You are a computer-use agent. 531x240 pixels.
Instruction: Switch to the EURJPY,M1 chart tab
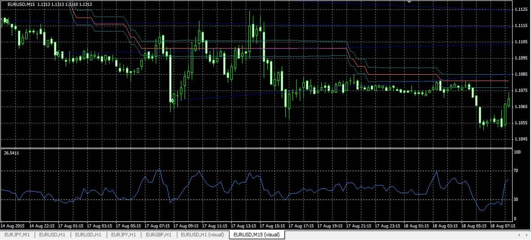point(18,235)
